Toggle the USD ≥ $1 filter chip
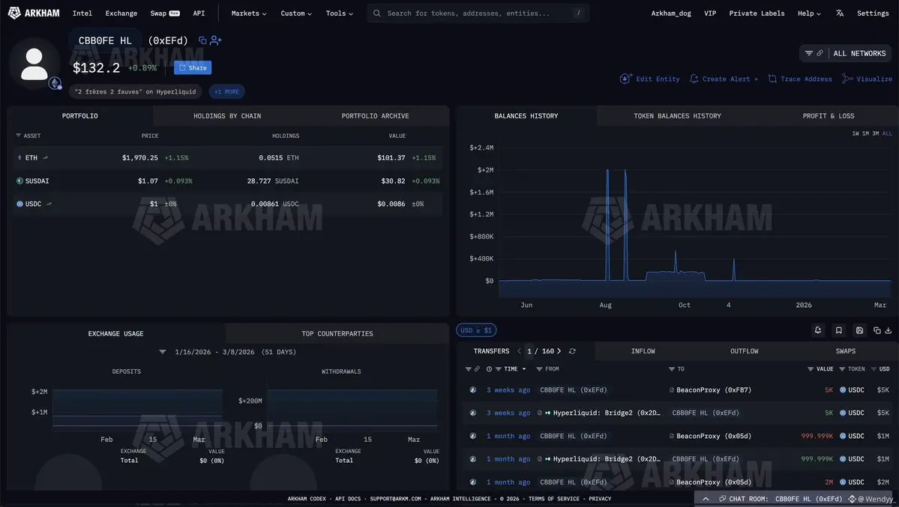The width and height of the screenshot is (899, 507). (476, 330)
